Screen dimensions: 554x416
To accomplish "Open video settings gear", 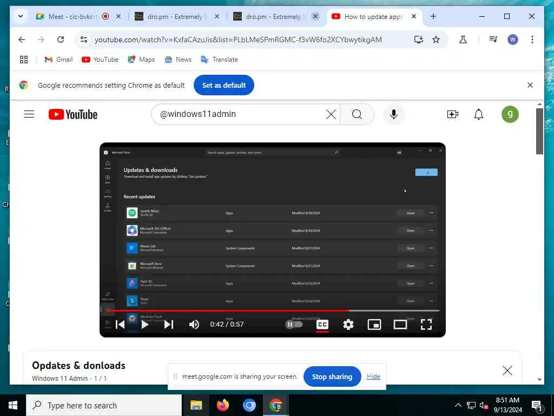I will [348, 324].
